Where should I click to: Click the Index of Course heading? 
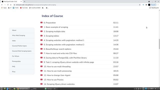coord(52,16)
